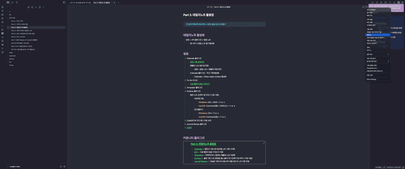This screenshot has height=169, width=405.
Task: Toggle reading view book icon
Action: [x=363, y=7]
